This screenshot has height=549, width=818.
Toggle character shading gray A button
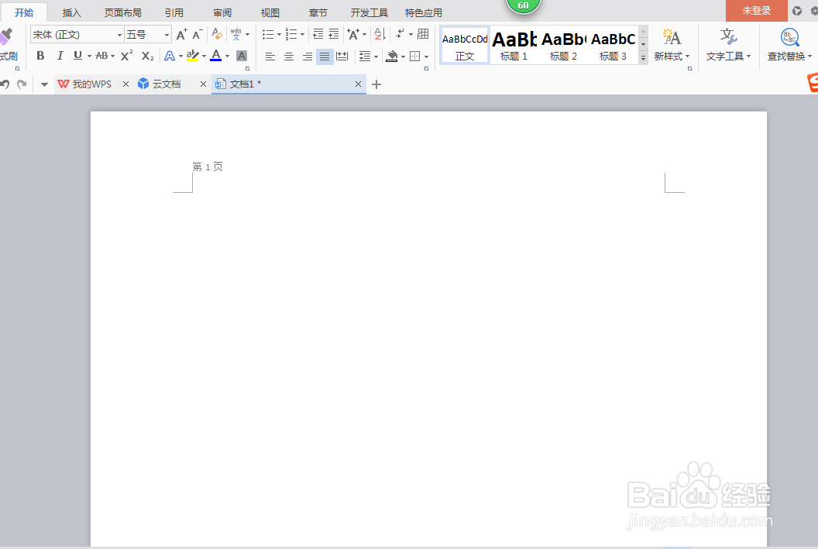[x=242, y=56]
